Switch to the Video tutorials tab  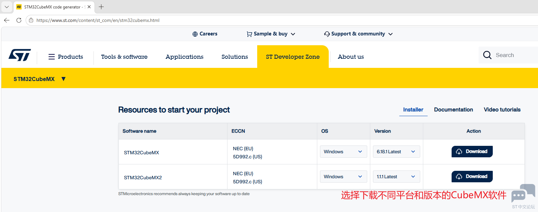[502, 110]
